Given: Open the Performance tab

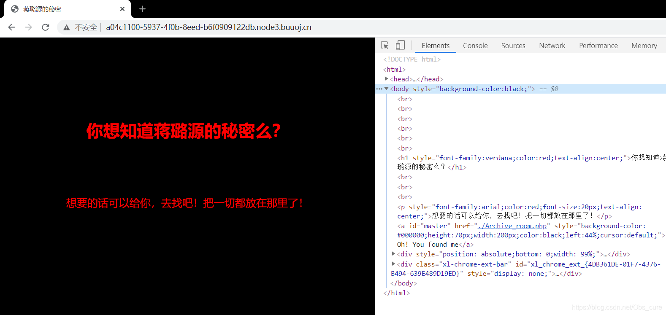Looking at the screenshot, I should 598,46.
